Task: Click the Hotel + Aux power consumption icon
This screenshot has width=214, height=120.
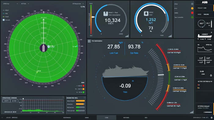Action: 105,14
